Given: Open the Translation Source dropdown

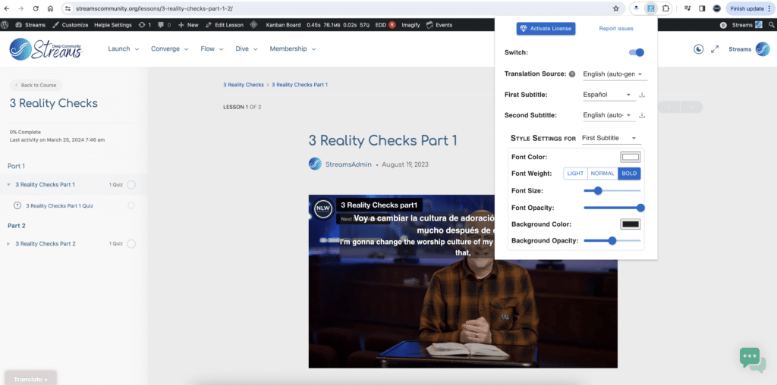Looking at the screenshot, I should pos(613,74).
